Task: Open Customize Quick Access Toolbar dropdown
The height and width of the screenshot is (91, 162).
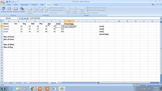Action: click(x=18, y=2)
